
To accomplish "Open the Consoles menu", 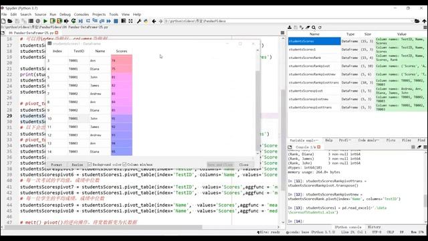I will [82, 14].
